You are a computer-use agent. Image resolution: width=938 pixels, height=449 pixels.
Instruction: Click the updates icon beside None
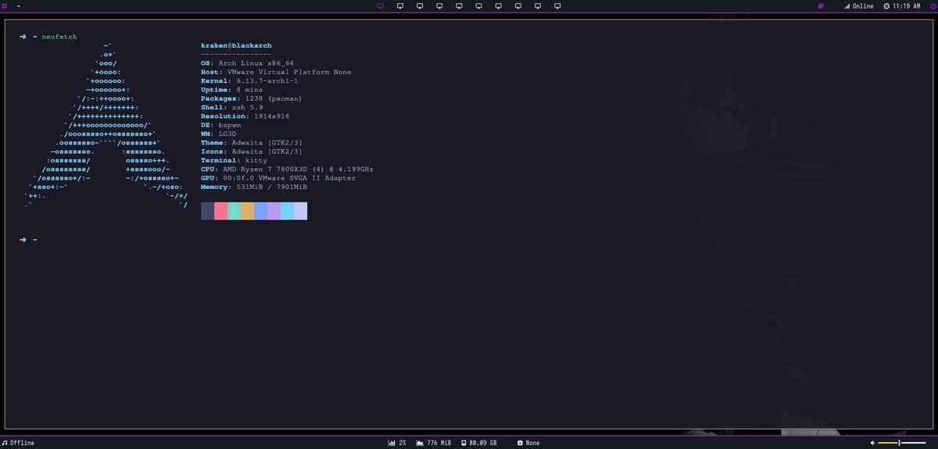(x=520, y=443)
